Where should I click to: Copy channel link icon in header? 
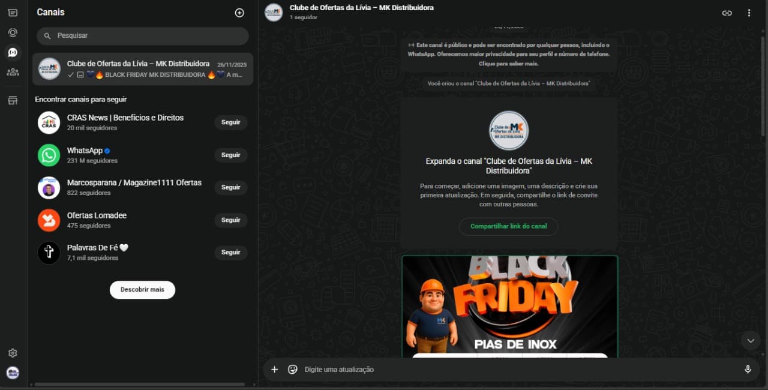(727, 13)
